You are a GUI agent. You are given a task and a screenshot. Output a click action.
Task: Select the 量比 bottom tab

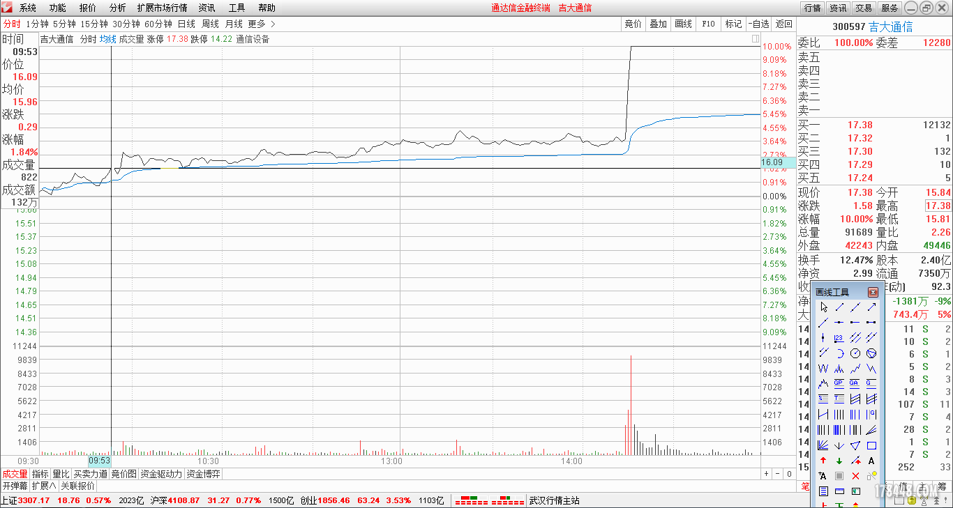point(61,474)
